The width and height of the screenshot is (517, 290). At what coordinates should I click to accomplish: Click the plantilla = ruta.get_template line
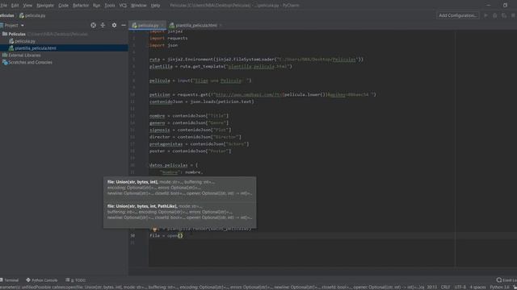[221, 66]
